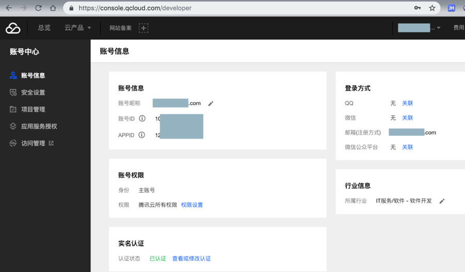Screen dimensions: 465x272
Task: Click the 访问管理 sidebar icon
Action: pos(13,143)
